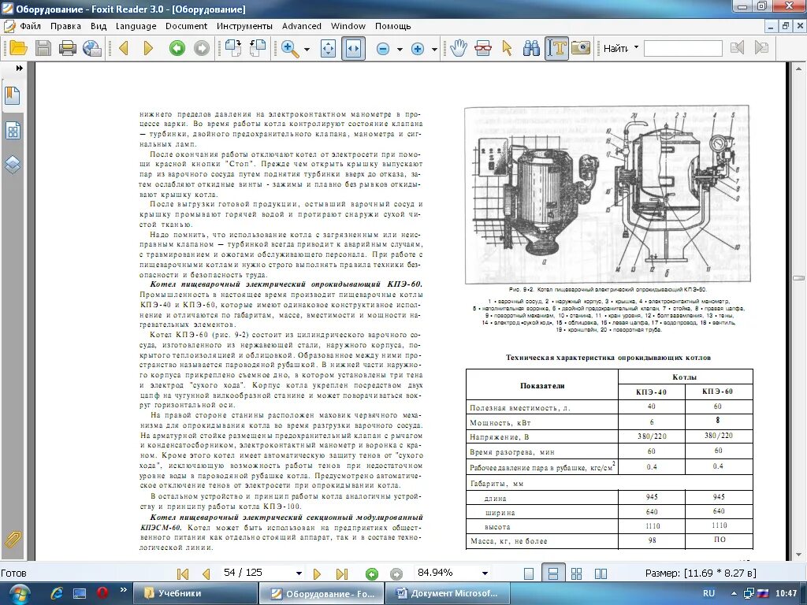The image size is (807, 605).
Task: Select the Hand tool
Action: click(x=458, y=48)
